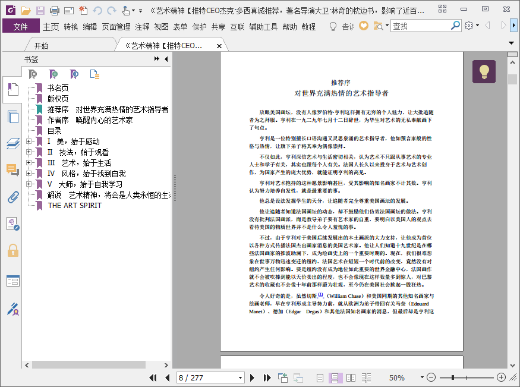Open the document tab list dropdown arrow

tap(511, 43)
